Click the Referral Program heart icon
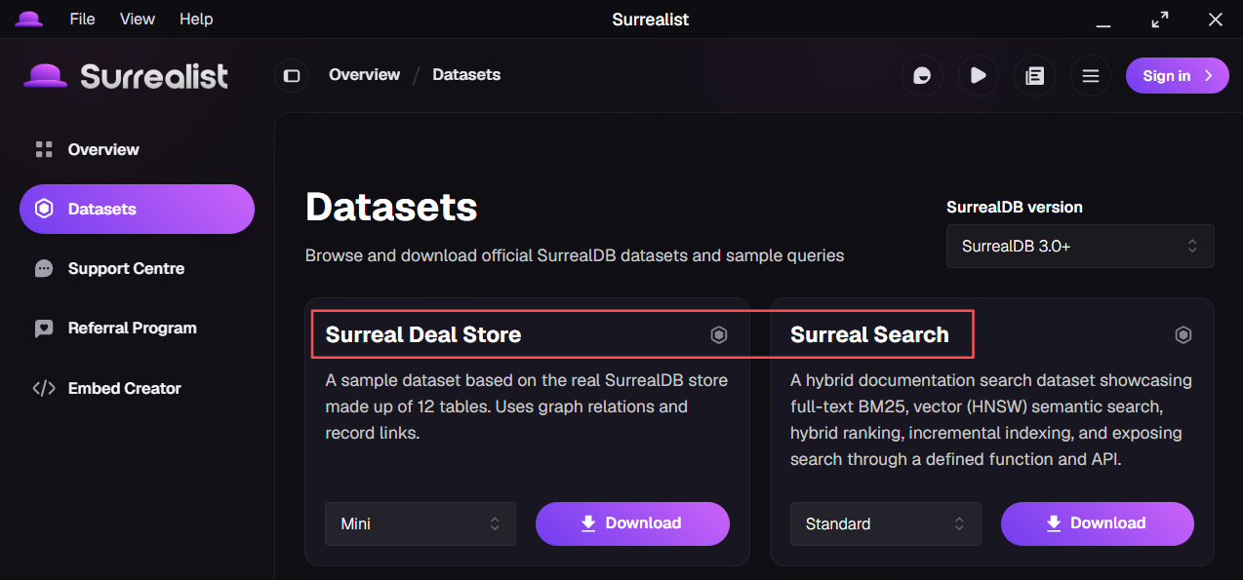Screen dimensions: 1243x580 44,329
